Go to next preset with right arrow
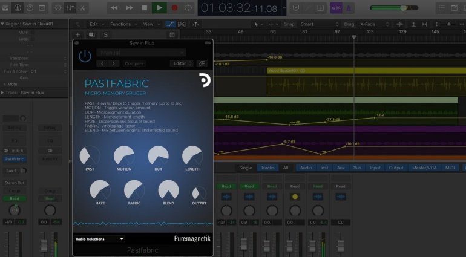This screenshot has width=466, height=257. (x=113, y=63)
